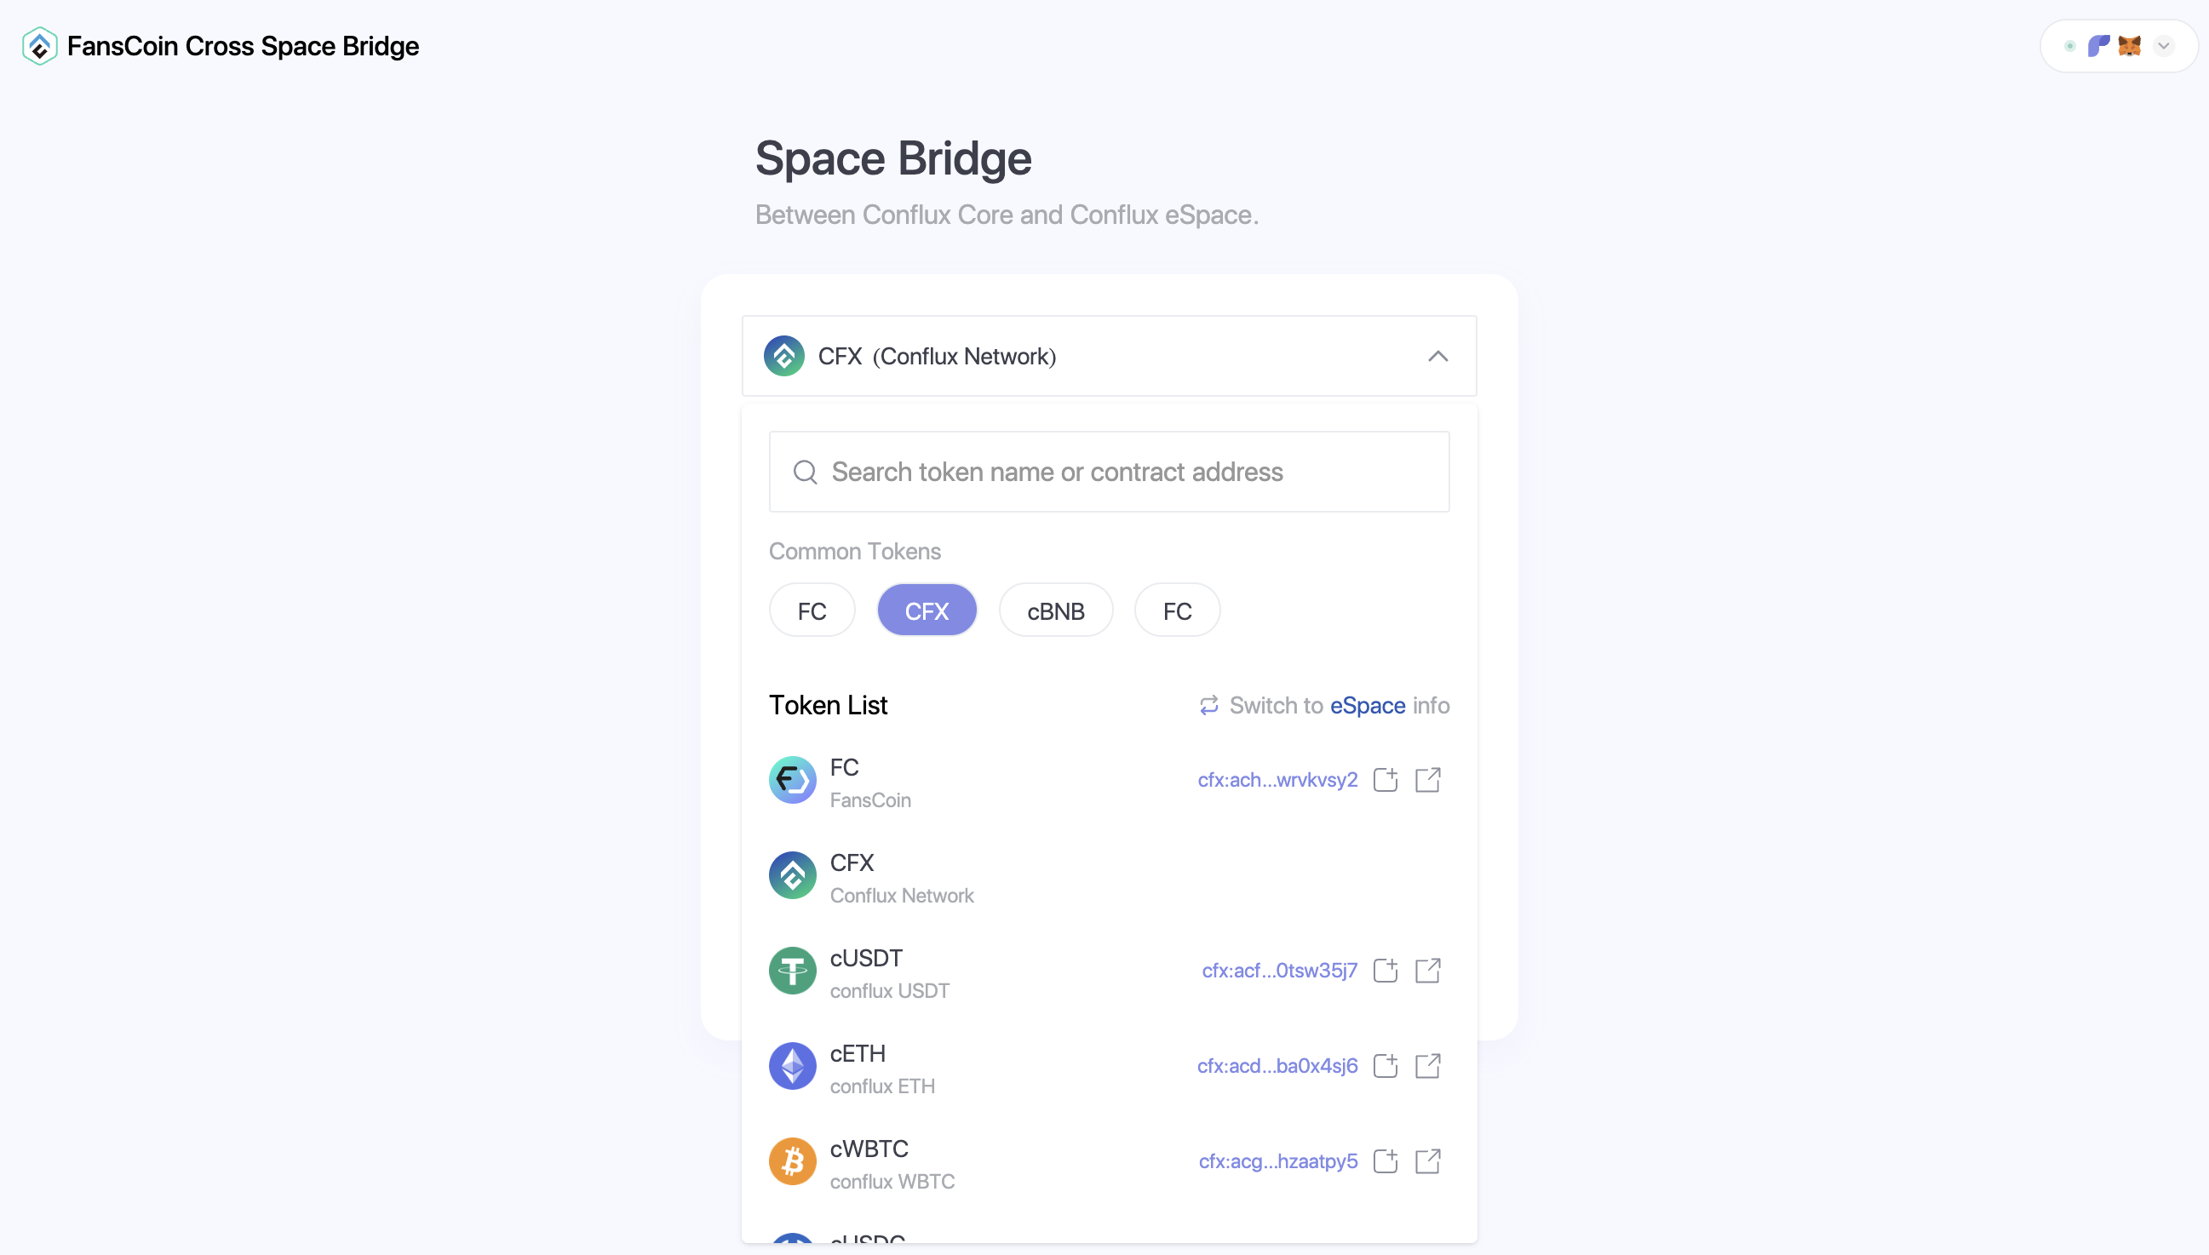Select the first FC common token chip
This screenshot has width=2209, height=1255.
(x=811, y=611)
